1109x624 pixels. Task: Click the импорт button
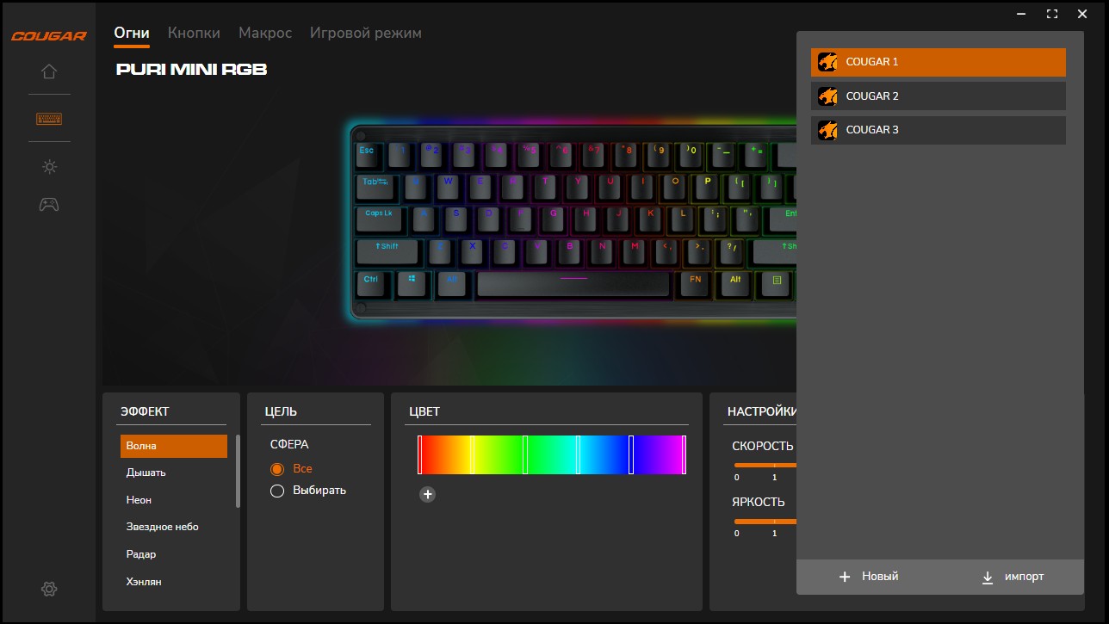click(1013, 577)
